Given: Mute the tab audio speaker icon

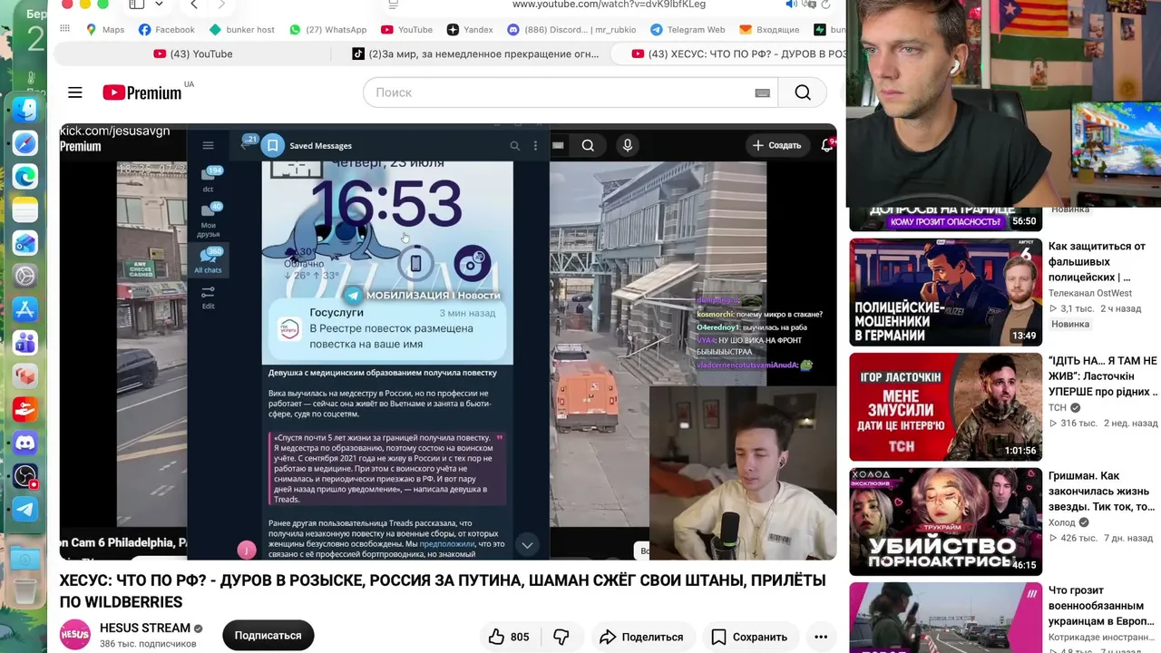Looking at the screenshot, I should (791, 5).
